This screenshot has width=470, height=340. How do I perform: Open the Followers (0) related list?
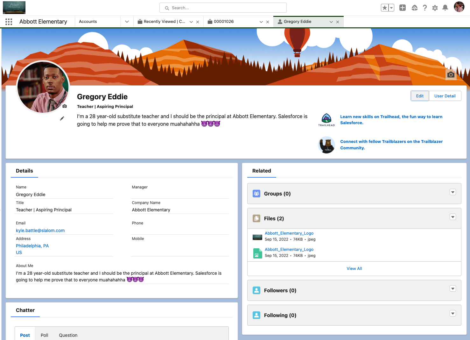point(280,290)
